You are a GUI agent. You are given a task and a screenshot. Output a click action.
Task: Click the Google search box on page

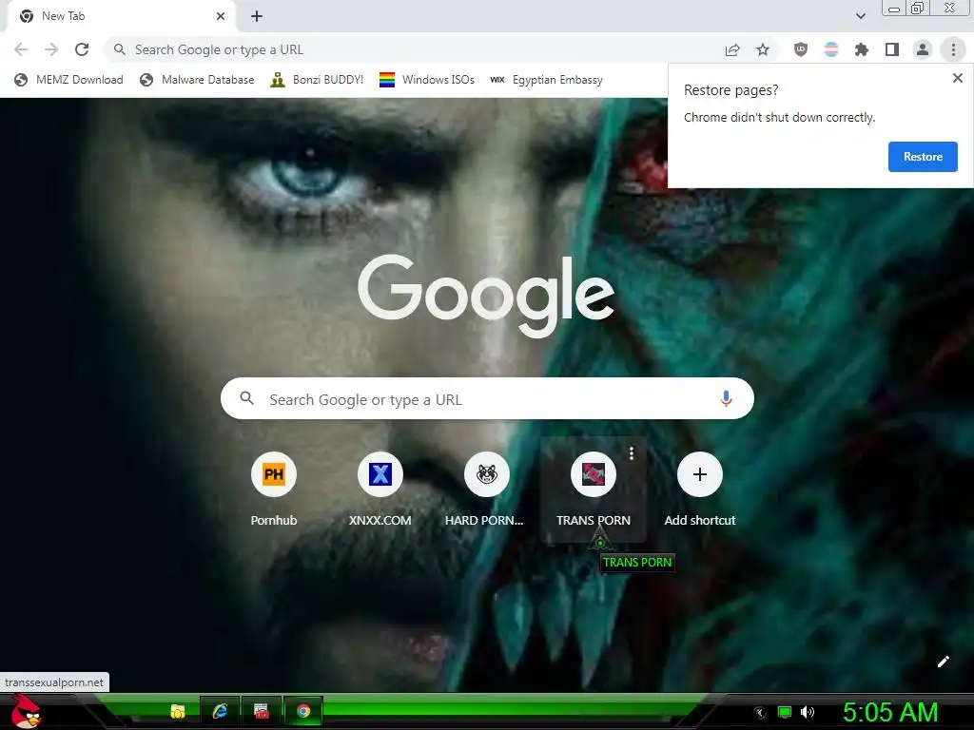487,398
